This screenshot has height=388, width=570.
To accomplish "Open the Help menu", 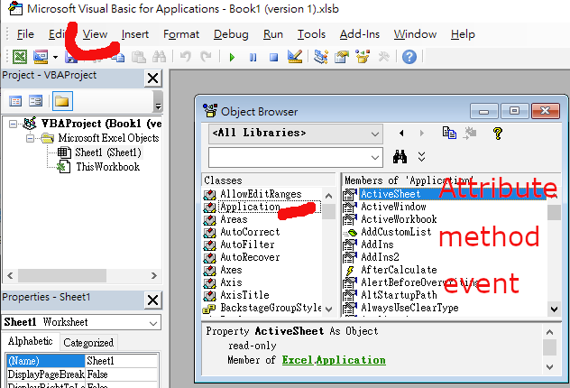I will (463, 34).
